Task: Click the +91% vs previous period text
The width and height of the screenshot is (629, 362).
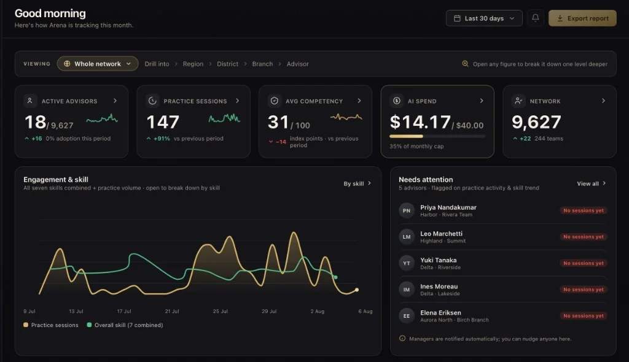Action: [185, 138]
